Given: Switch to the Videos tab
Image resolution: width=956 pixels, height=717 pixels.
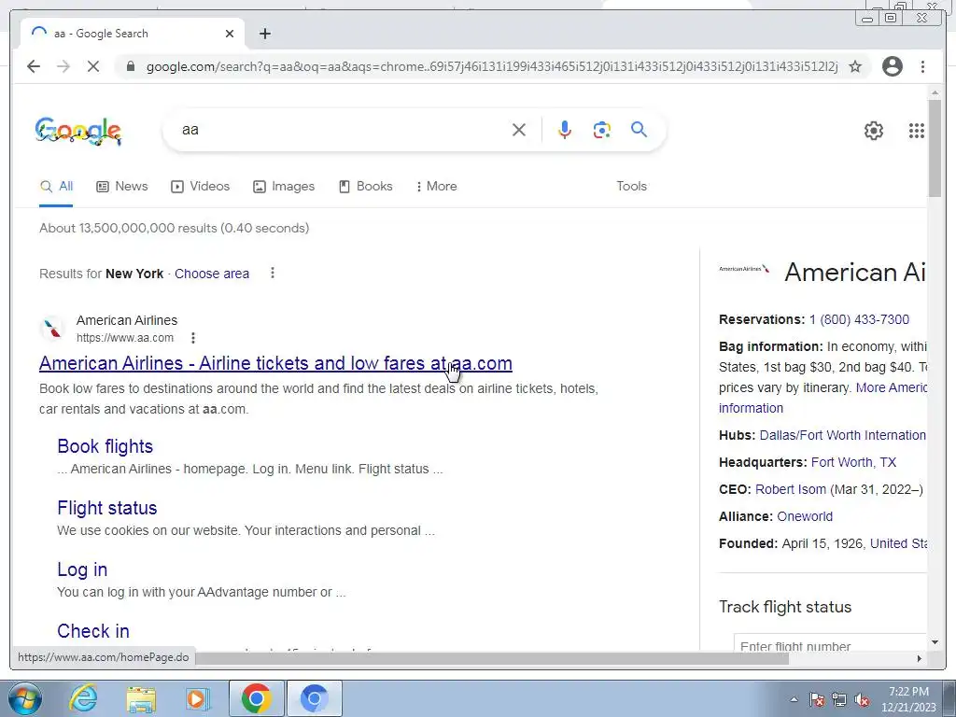Looking at the screenshot, I should click(201, 187).
